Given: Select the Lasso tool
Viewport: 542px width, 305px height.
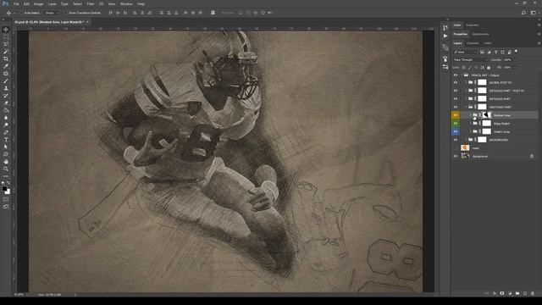Looking at the screenshot, I should pyautogui.click(x=6, y=44).
